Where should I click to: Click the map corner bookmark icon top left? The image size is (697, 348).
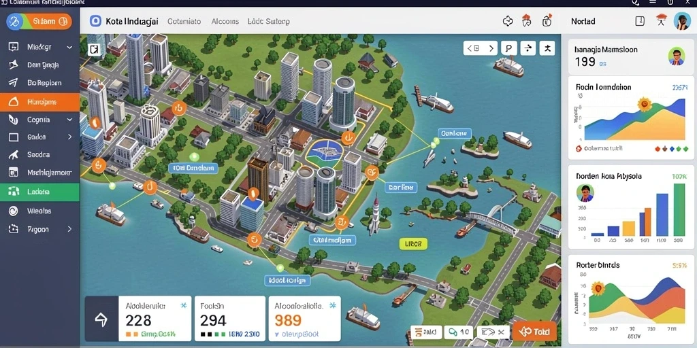pos(94,50)
